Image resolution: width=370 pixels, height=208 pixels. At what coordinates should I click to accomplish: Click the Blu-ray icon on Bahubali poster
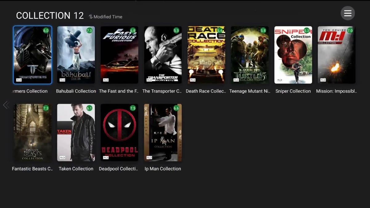[63, 80]
